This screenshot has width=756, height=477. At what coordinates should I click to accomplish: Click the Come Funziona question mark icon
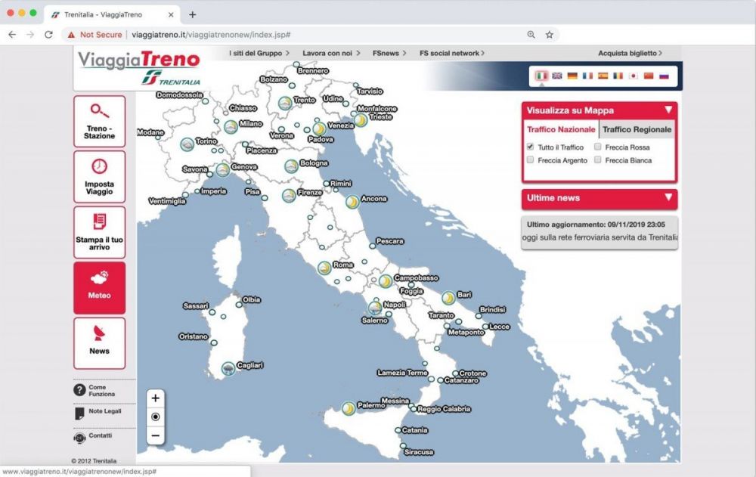(x=79, y=390)
